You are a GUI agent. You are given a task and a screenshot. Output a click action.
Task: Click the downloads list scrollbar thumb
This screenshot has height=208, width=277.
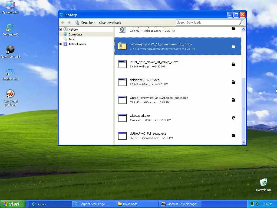243,108
